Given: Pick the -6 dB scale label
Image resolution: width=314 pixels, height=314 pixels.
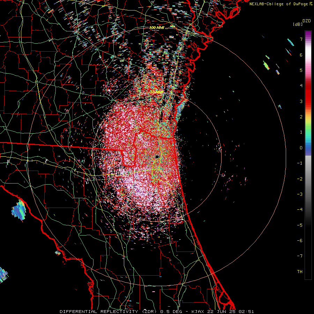Looking at the screenshot, I should pyautogui.click(x=300, y=241).
